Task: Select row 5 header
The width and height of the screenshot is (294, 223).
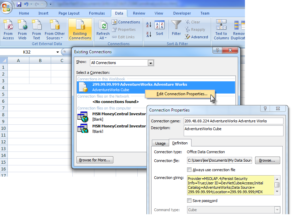Action: (x=4, y=94)
